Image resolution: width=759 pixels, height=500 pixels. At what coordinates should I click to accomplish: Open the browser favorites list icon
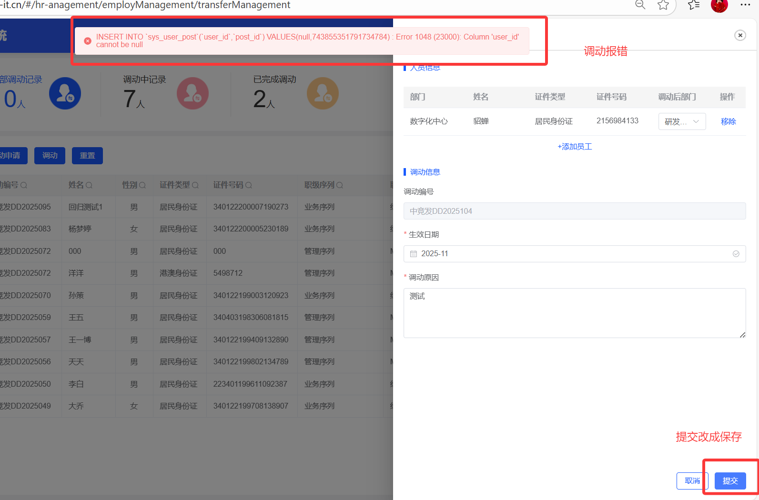pyautogui.click(x=694, y=5)
